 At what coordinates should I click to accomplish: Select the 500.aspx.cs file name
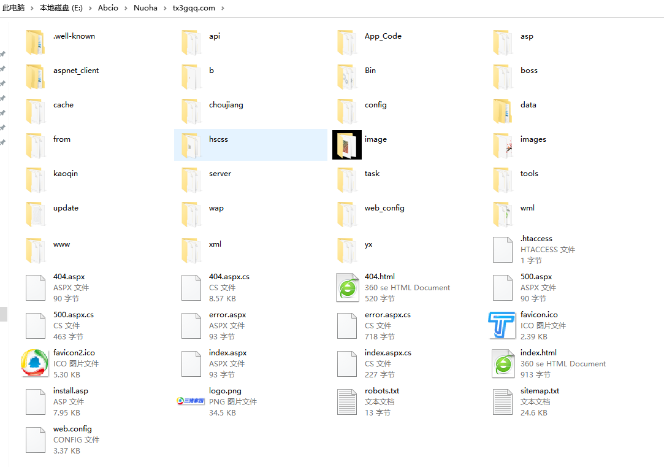click(74, 315)
